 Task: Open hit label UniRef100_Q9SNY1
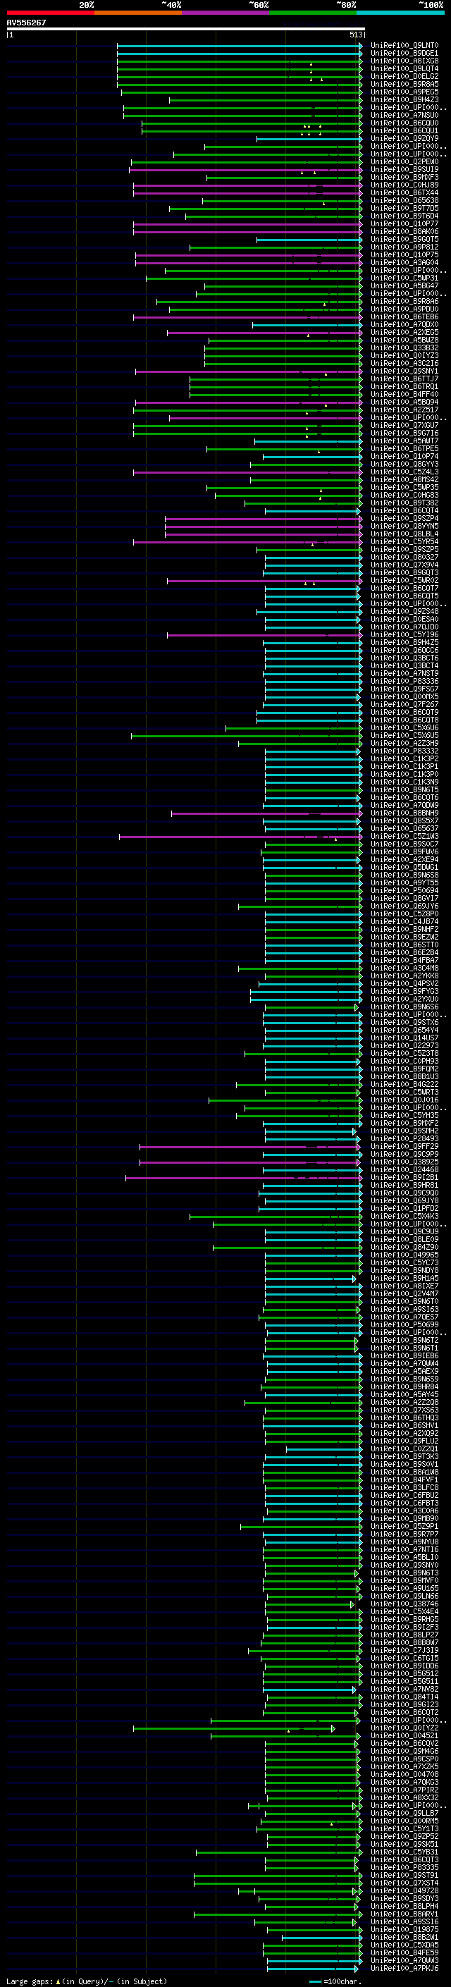(x=404, y=371)
